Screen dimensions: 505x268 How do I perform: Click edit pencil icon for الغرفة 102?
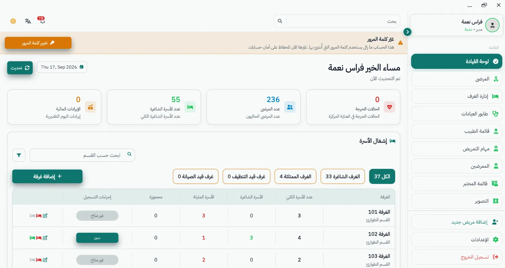(x=45, y=238)
